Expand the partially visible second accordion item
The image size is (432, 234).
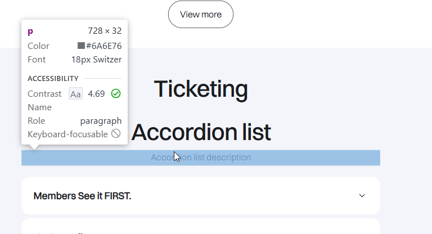(x=200, y=228)
